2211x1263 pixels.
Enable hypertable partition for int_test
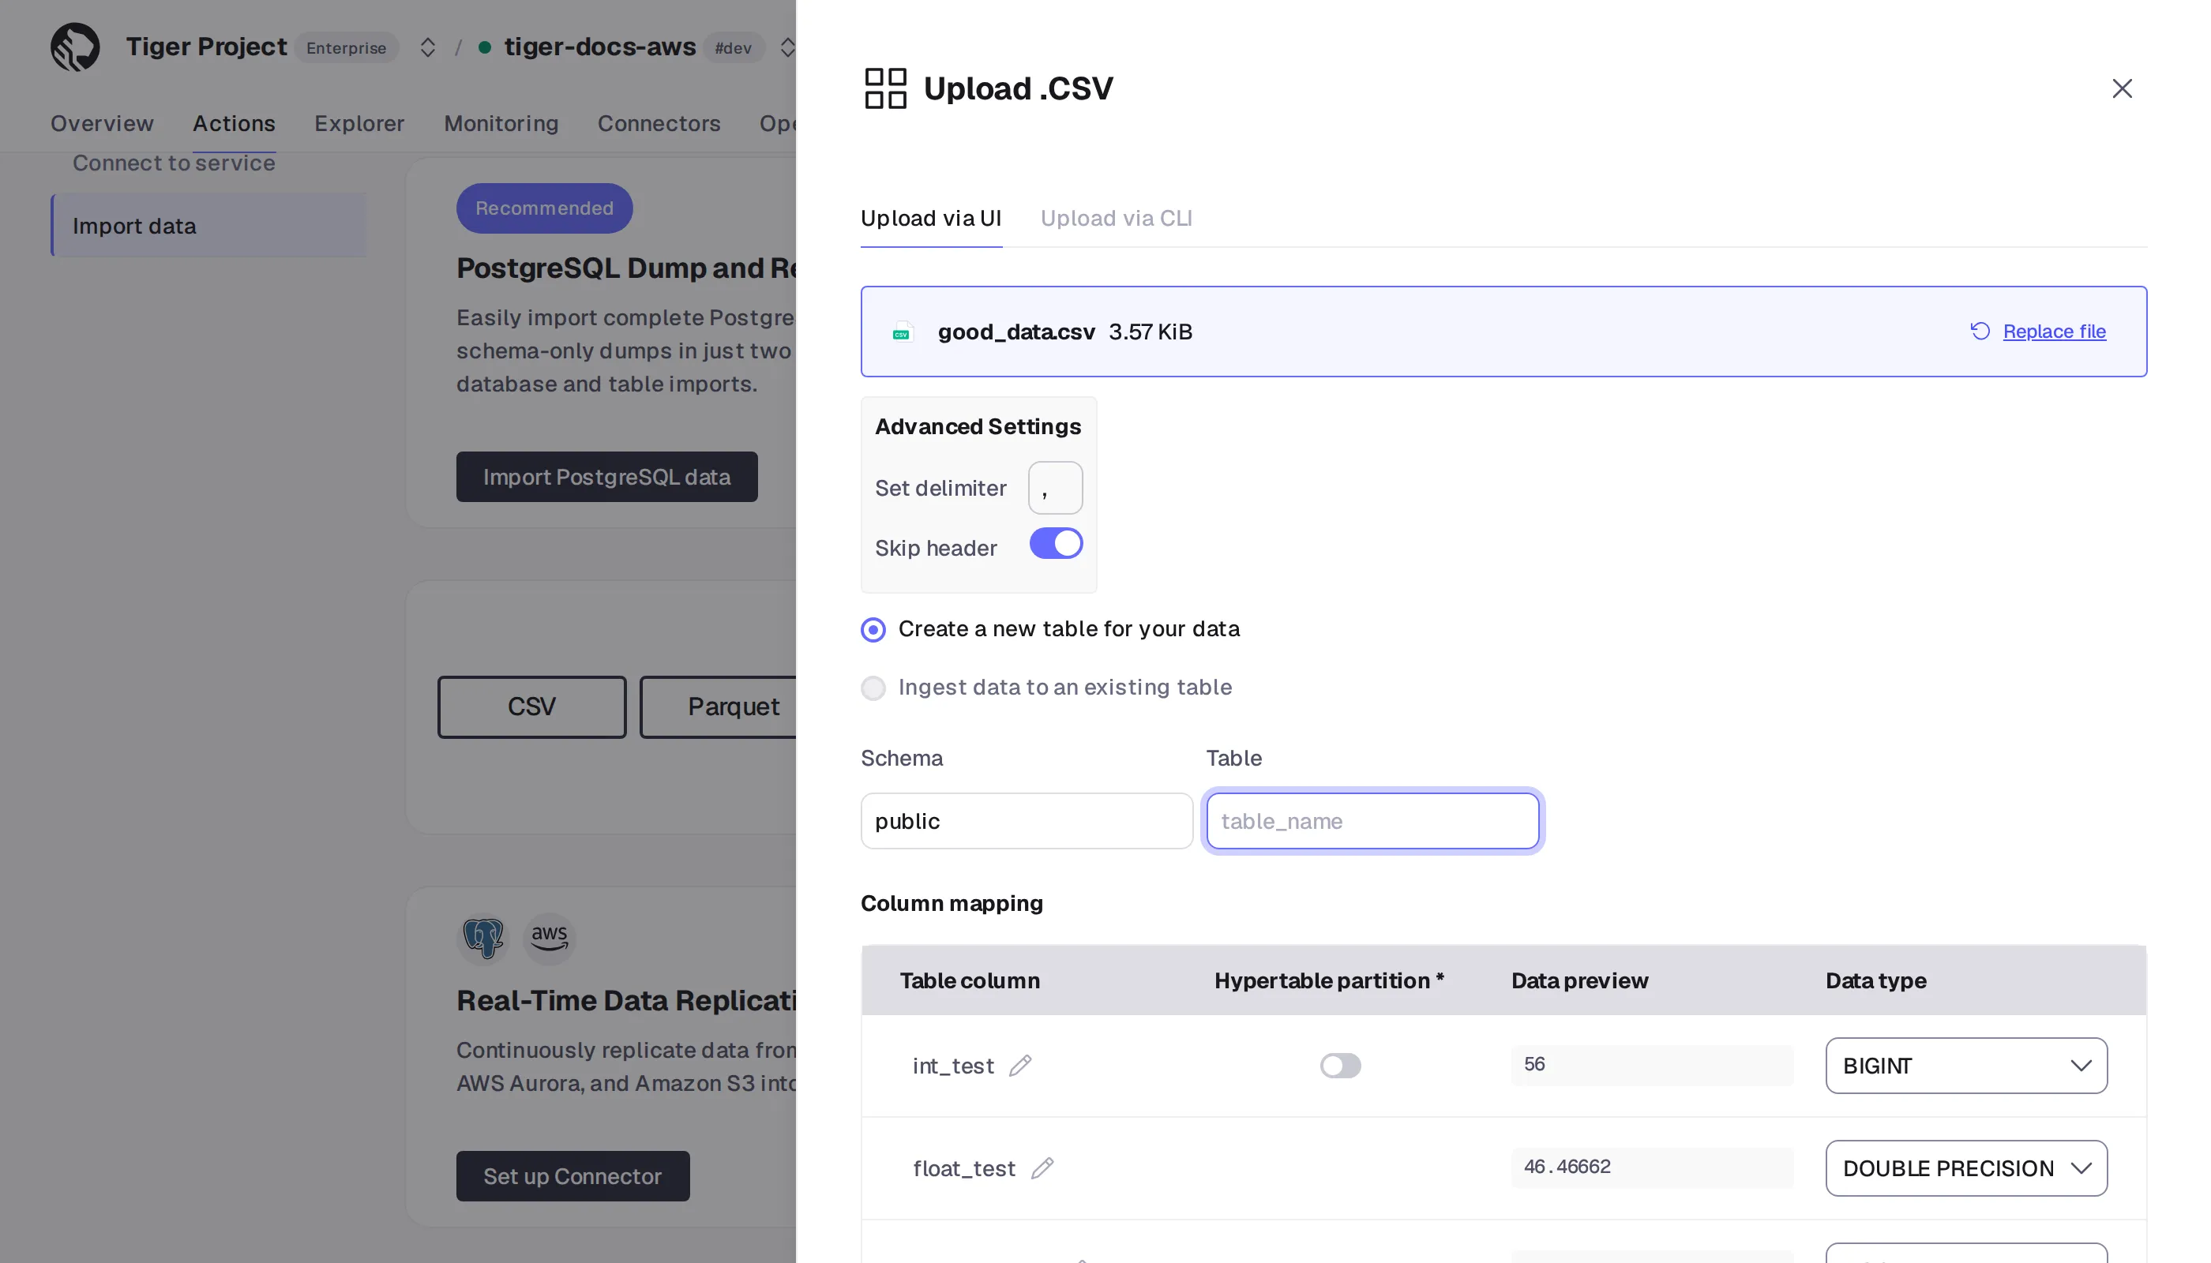coord(1340,1065)
